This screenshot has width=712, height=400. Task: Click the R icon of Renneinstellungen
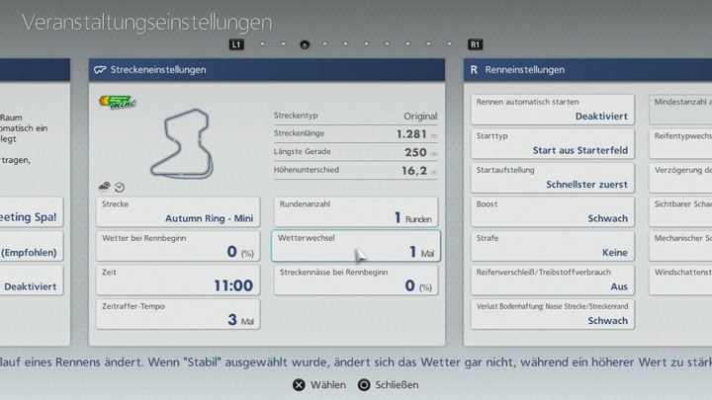475,70
